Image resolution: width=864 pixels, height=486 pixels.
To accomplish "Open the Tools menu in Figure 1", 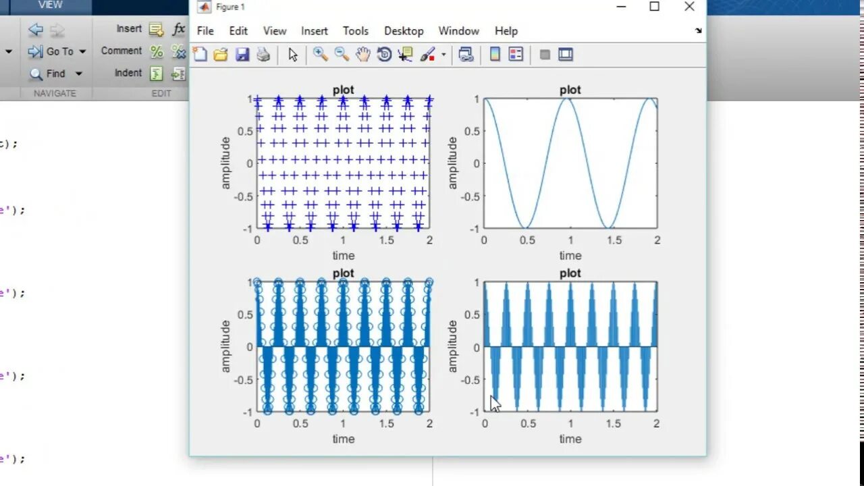I will point(356,31).
